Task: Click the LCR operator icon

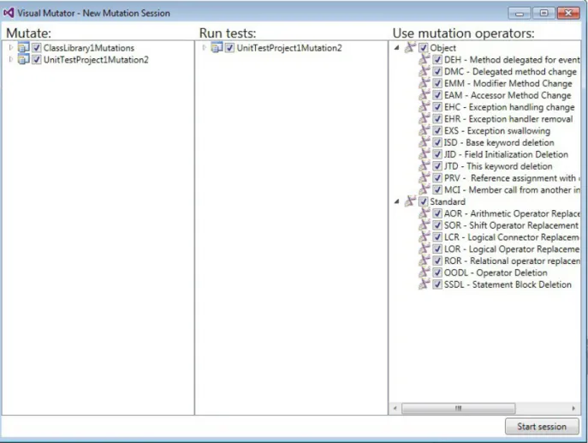Action: [425, 236]
